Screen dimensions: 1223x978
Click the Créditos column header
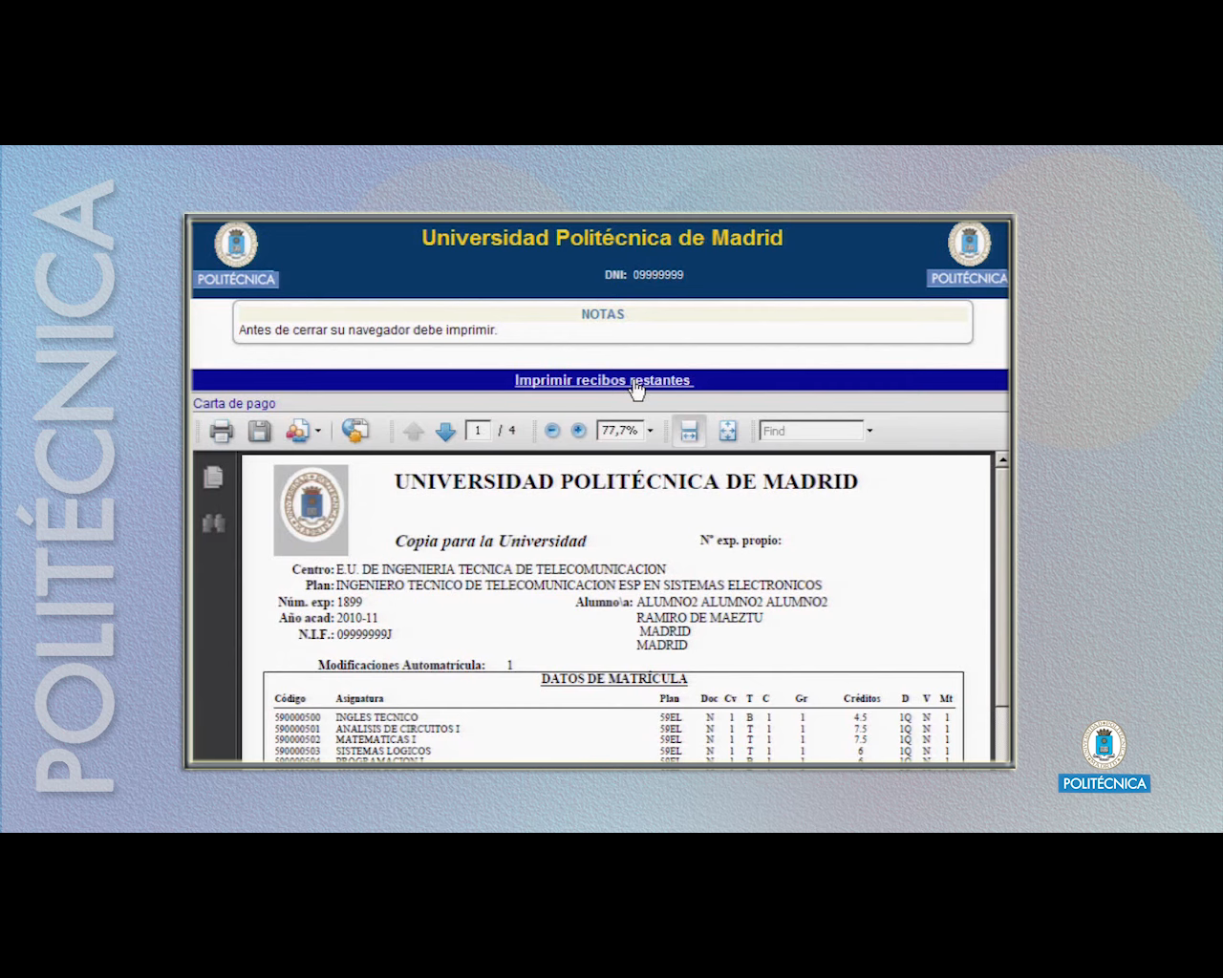coord(862,699)
